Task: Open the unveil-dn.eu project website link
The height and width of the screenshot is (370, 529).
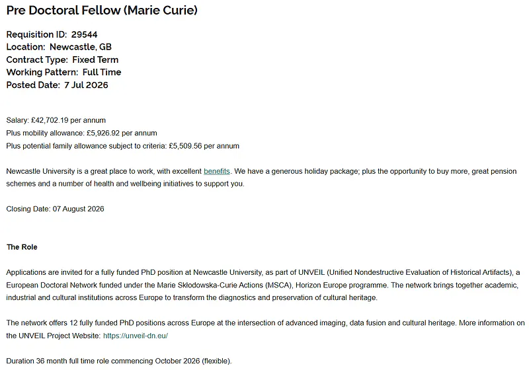Action: coord(136,336)
